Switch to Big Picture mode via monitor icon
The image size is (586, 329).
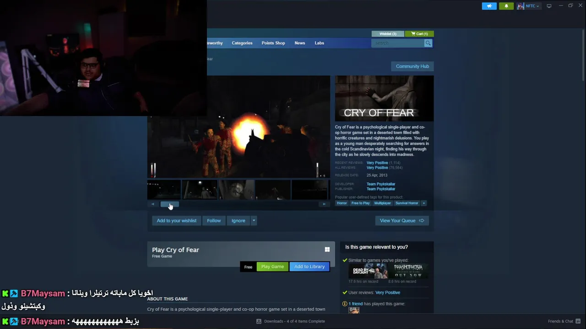click(x=549, y=6)
